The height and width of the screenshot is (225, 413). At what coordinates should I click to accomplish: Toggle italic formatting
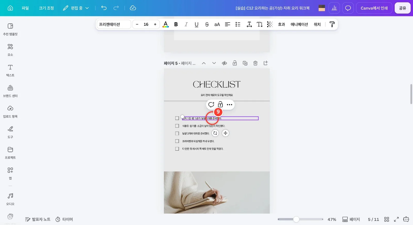coord(186,24)
